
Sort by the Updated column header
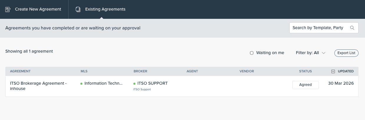pos(346,71)
